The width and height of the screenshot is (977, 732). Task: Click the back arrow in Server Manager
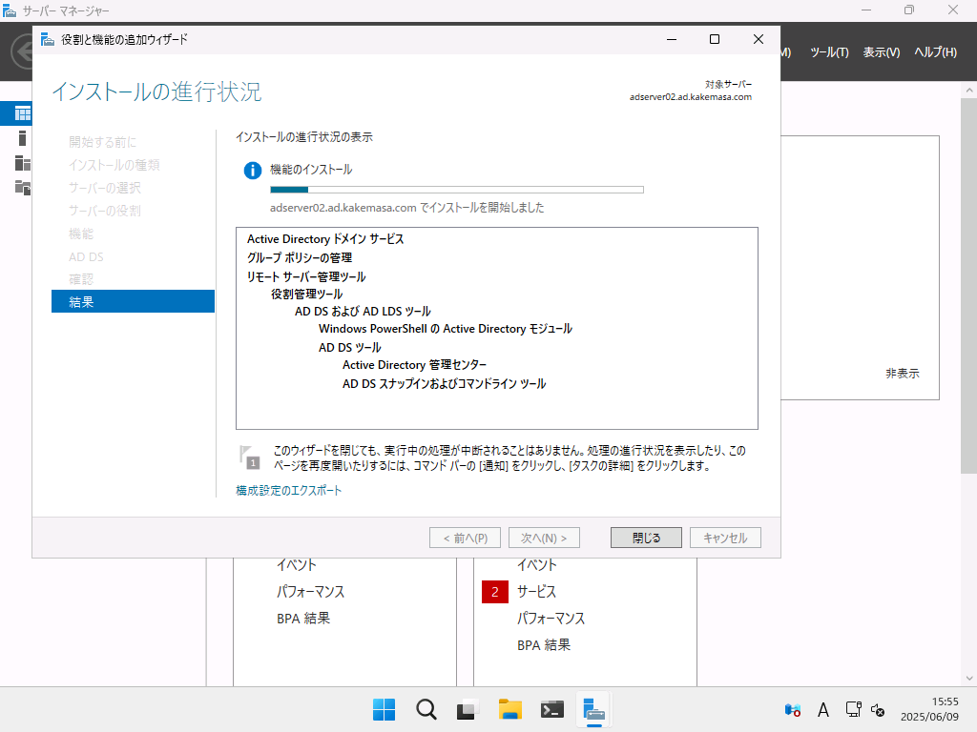pos(24,51)
